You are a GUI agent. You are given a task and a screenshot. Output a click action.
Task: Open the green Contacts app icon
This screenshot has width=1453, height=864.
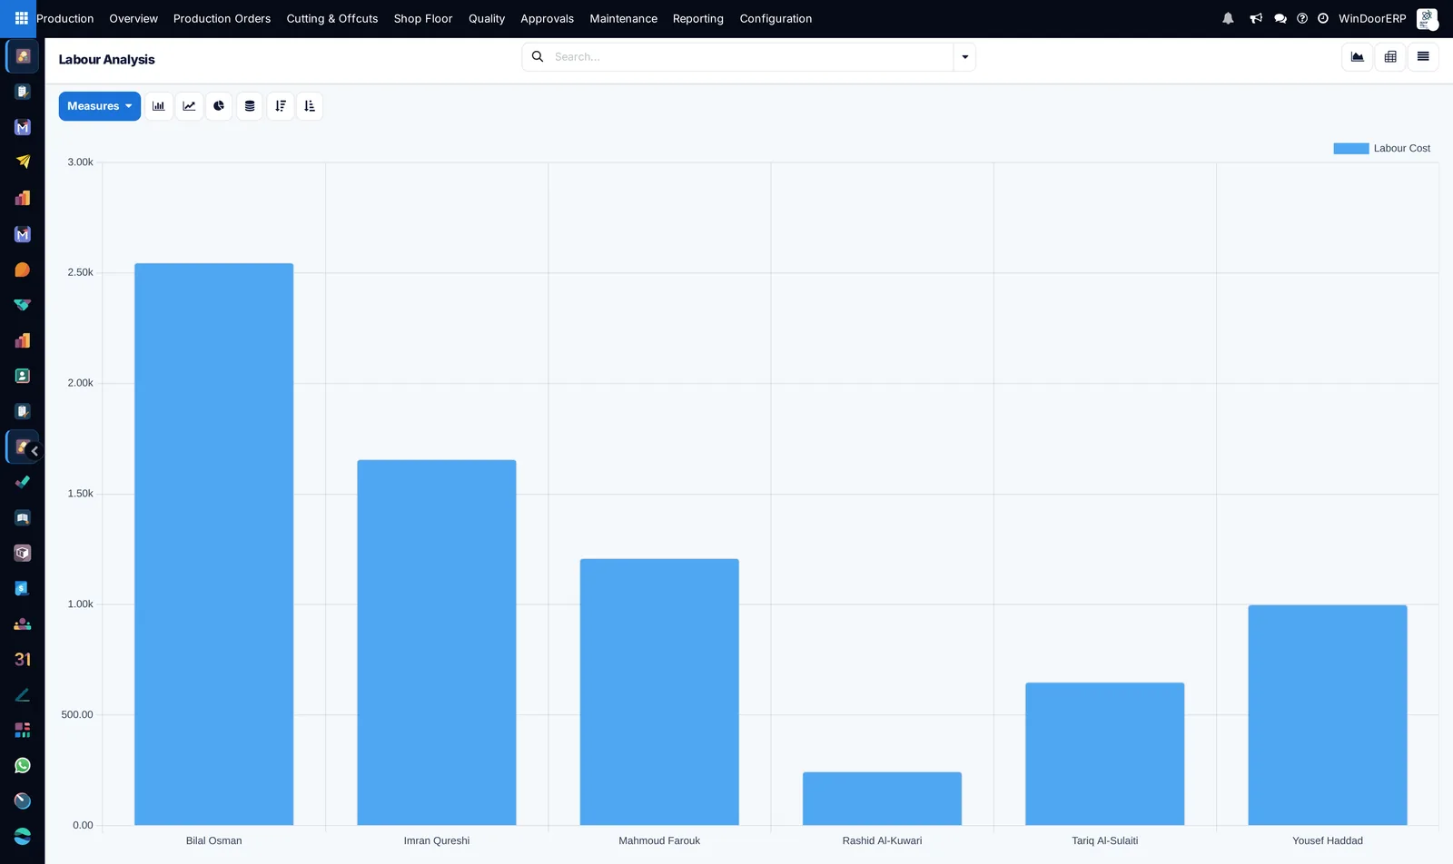coord(23,376)
